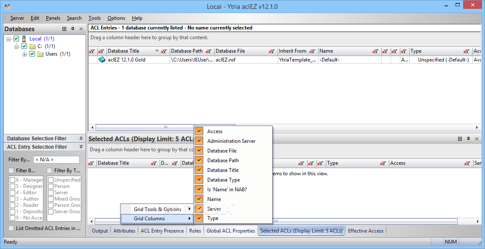
Task: Toggle the Local server checkbox
Action: [x=16, y=39]
